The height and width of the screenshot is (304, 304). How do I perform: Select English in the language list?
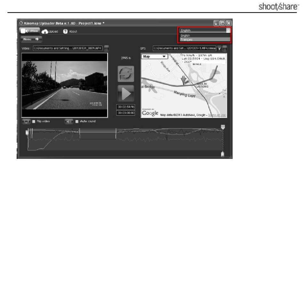click(x=205, y=36)
